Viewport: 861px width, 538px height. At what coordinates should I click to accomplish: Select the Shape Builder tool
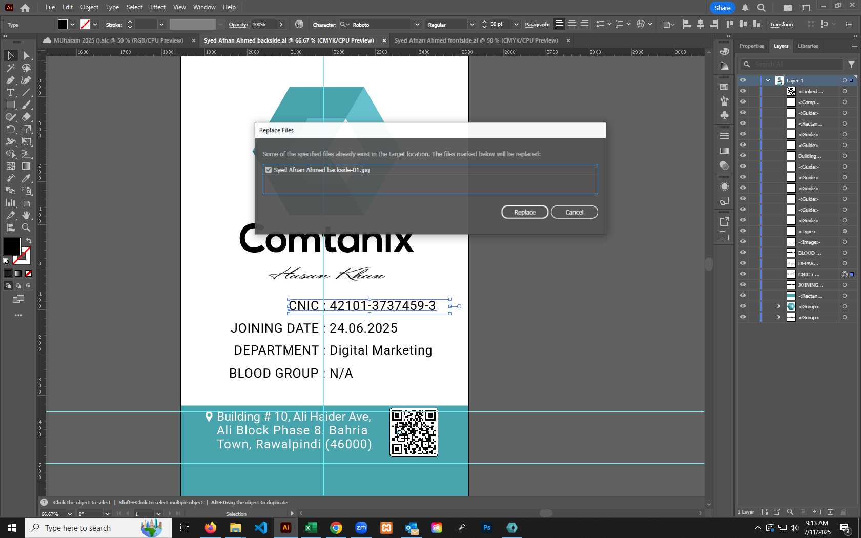pos(10,154)
